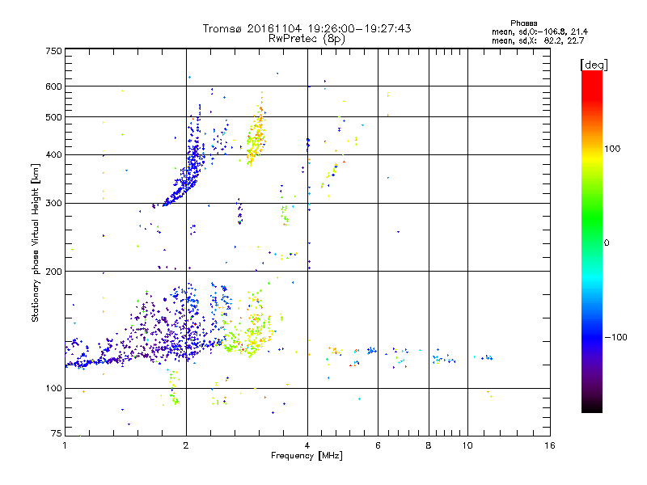Click the black bottom of the colorbar
647x485 pixels.
(592, 407)
